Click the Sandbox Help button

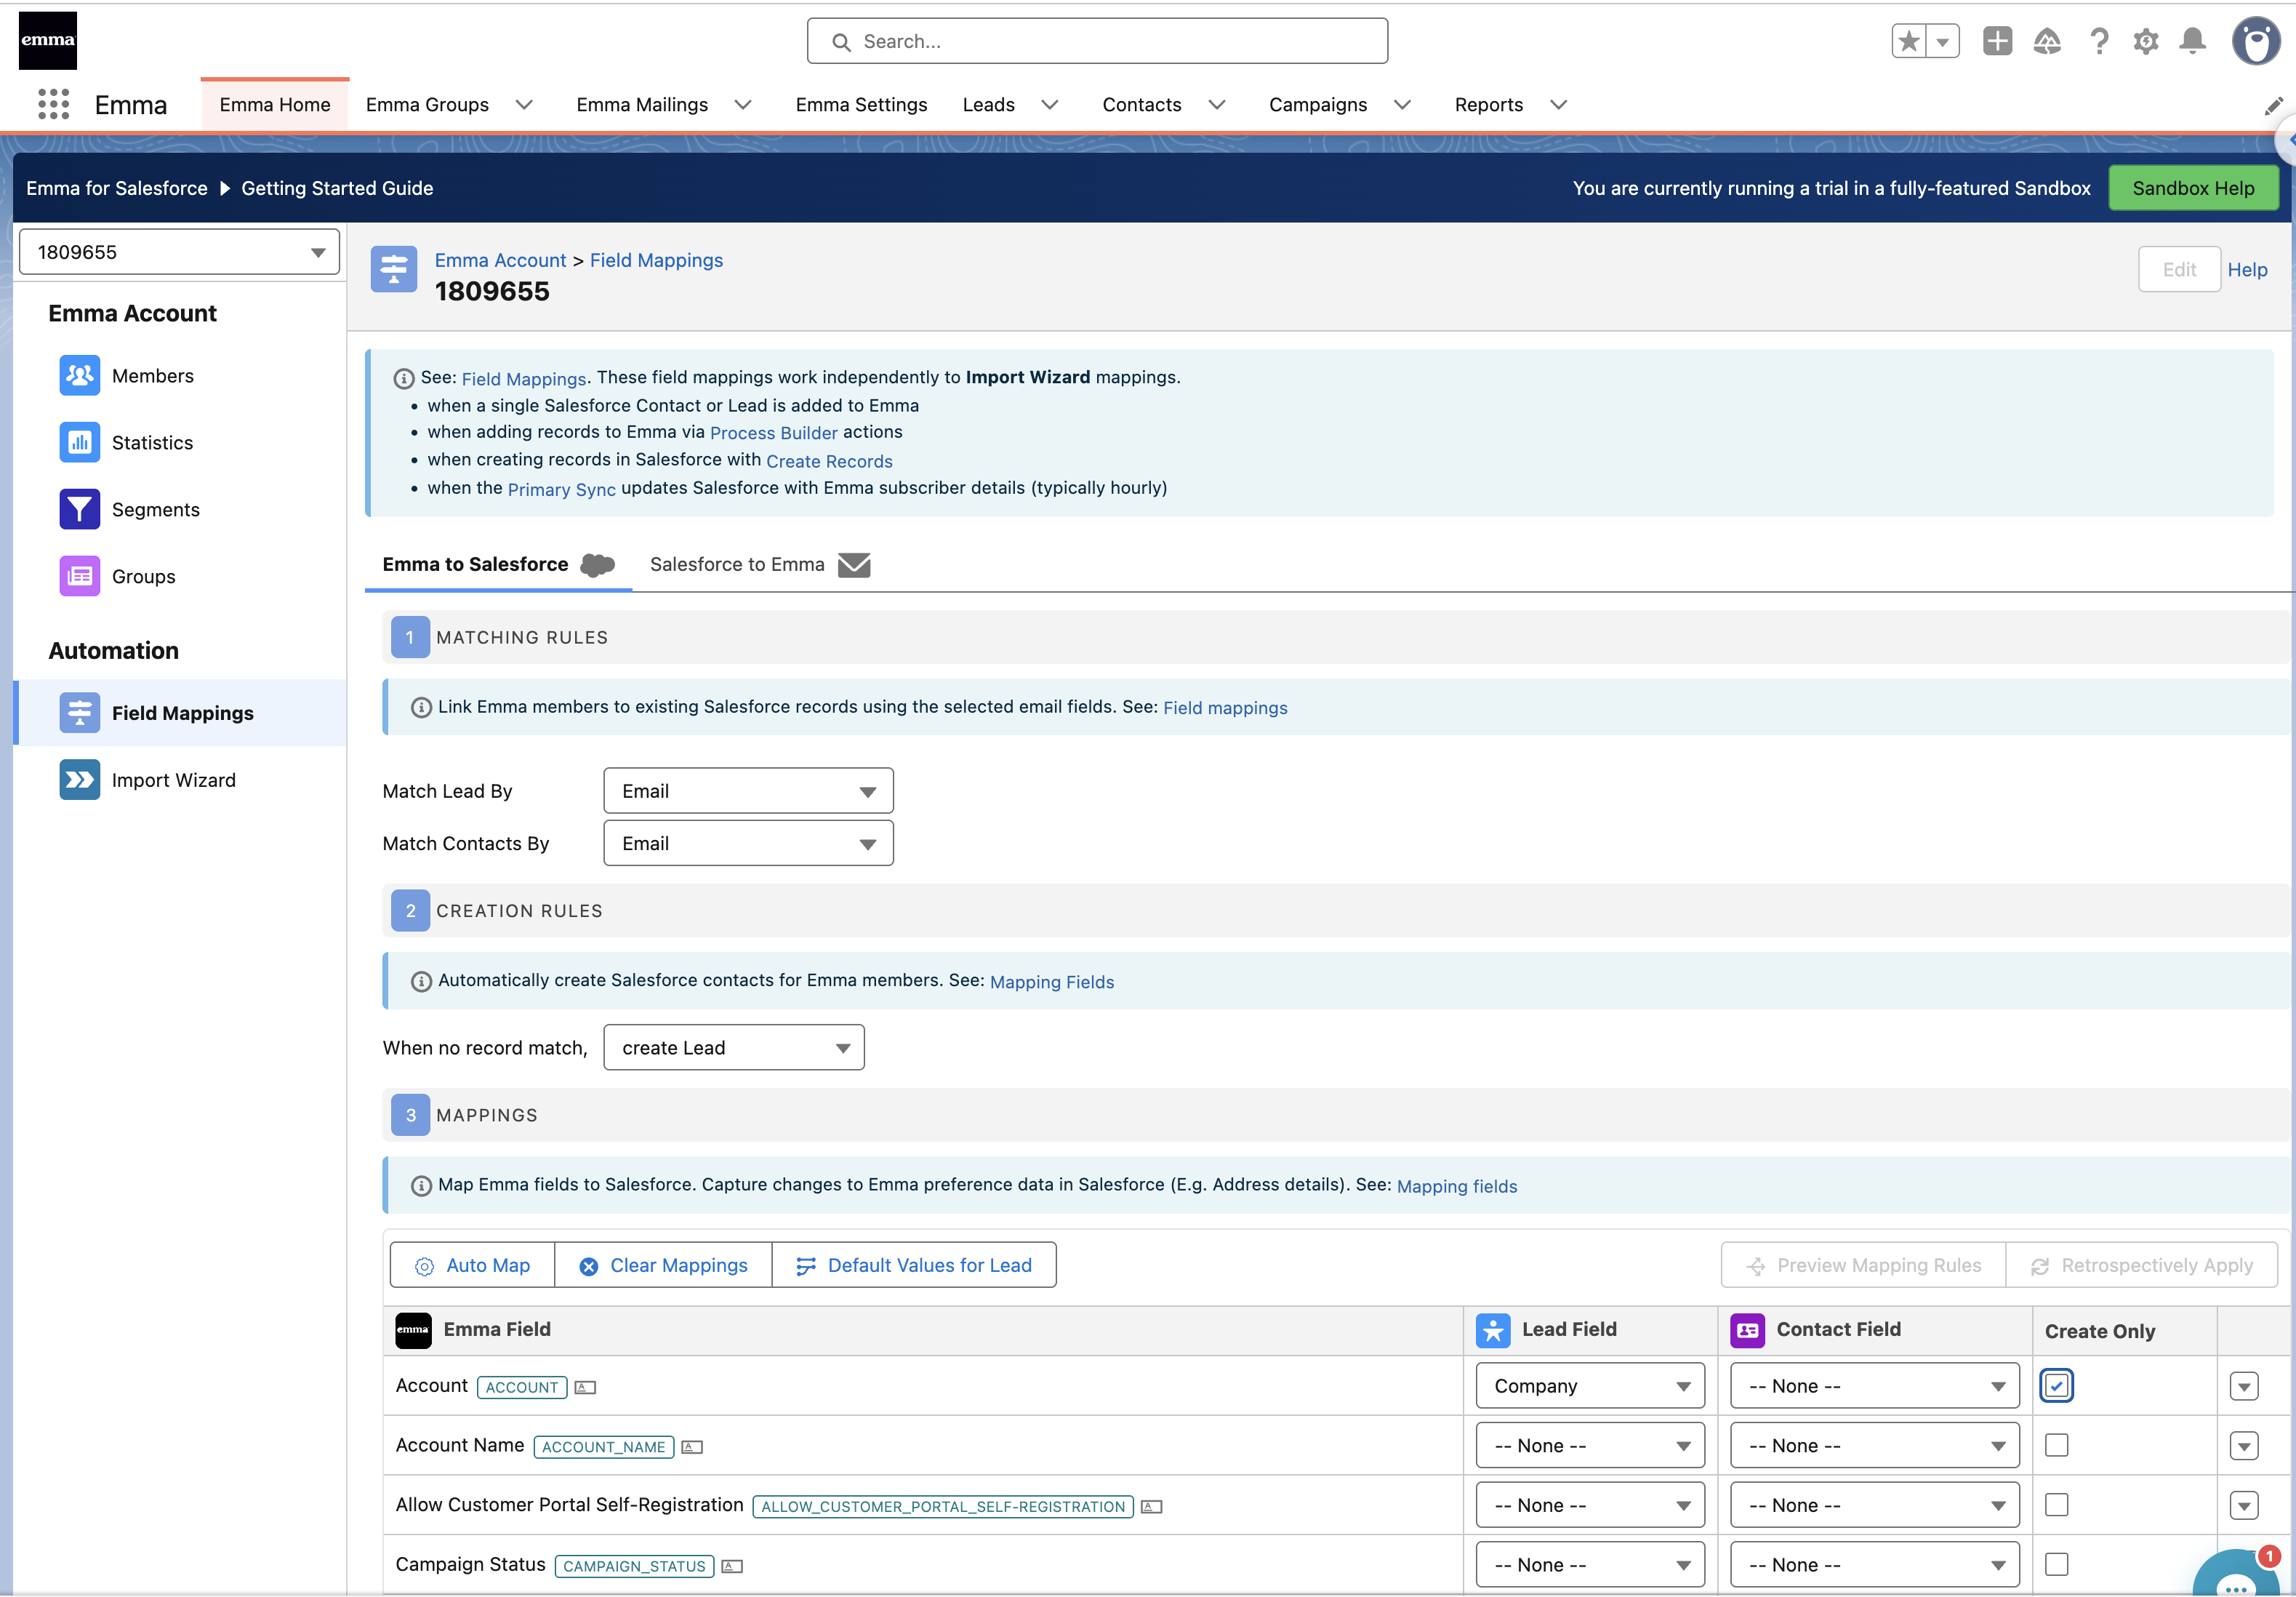[x=2193, y=188]
